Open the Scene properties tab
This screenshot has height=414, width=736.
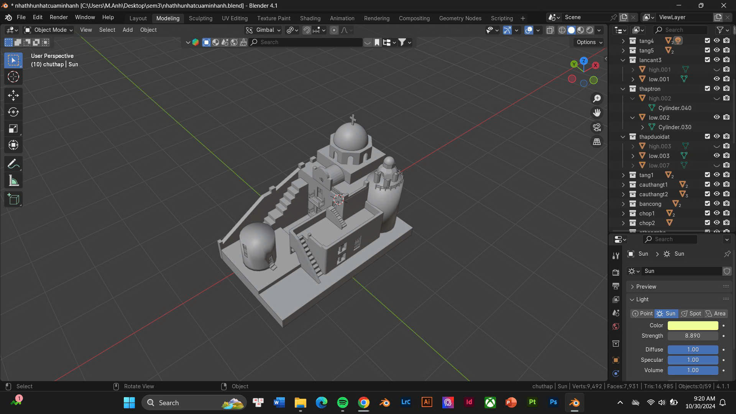616,313
